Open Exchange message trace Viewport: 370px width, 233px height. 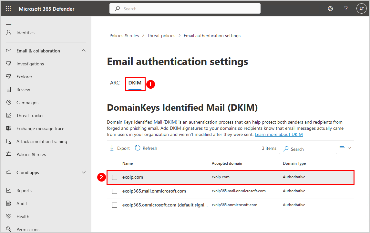(40, 129)
